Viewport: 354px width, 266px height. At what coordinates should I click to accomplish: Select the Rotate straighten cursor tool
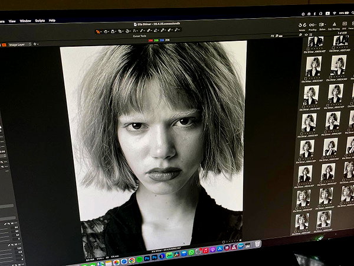point(127,31)
